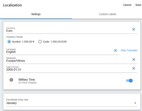This screenshot has height=111, width=142.
Task: Open First Month of the Year dropdown arrow
Action: pos(135,103)
